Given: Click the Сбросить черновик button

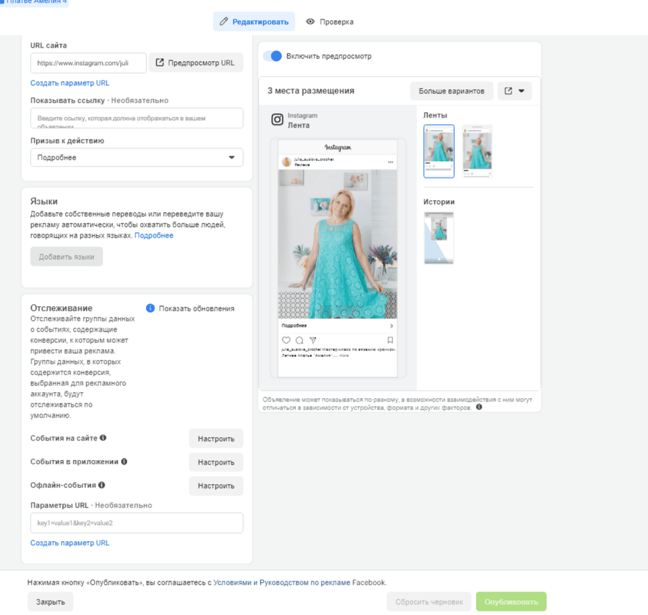Looking at the screenshot, I should coord(429,602).
